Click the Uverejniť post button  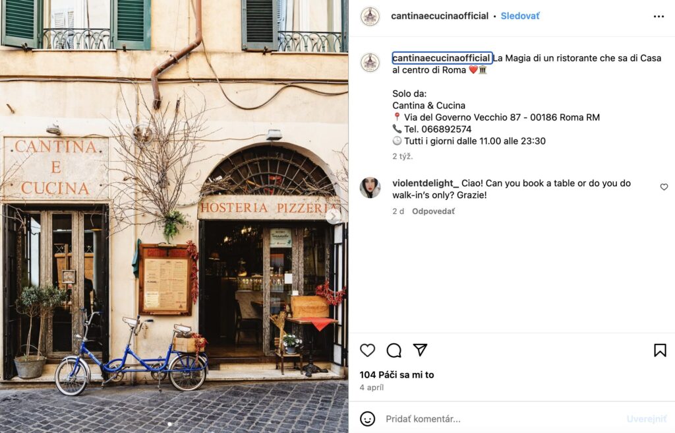pos(647,418)
